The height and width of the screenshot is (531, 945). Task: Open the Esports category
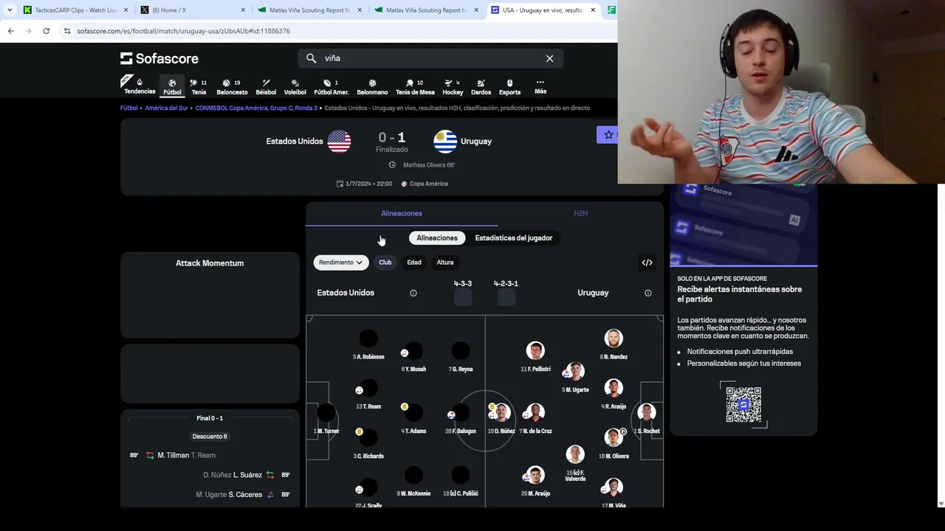[x=509, y=86]
